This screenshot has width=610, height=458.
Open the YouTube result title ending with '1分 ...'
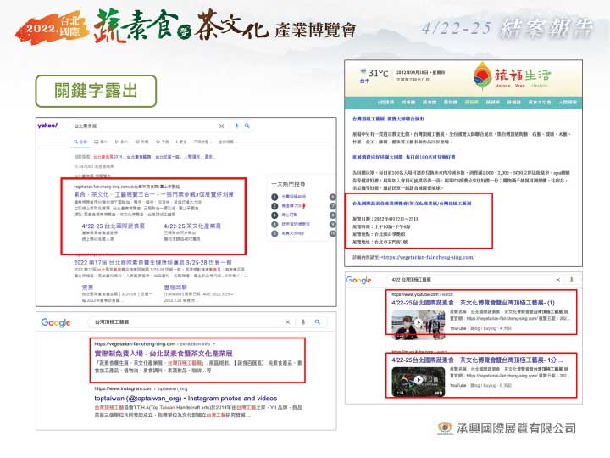click(477, 360)
